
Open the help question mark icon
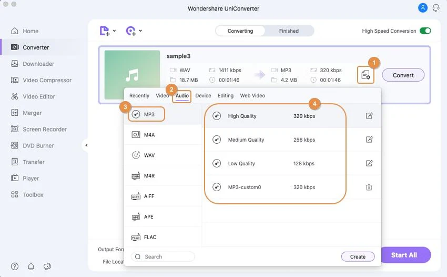tap(15, 266)
